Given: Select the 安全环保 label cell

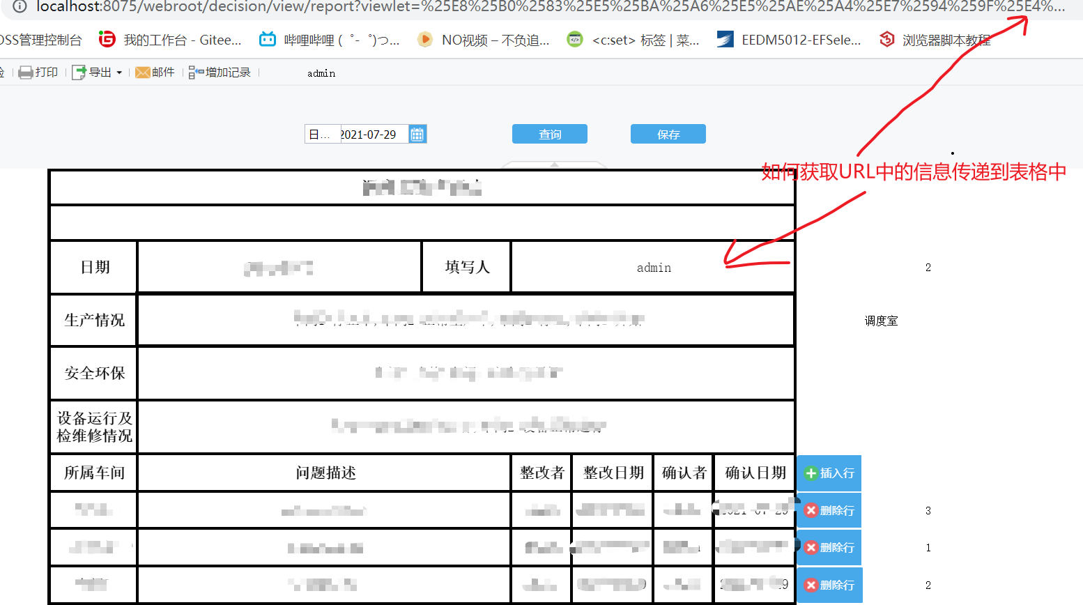Looking at the screenshot, I should tap(94, 373).
